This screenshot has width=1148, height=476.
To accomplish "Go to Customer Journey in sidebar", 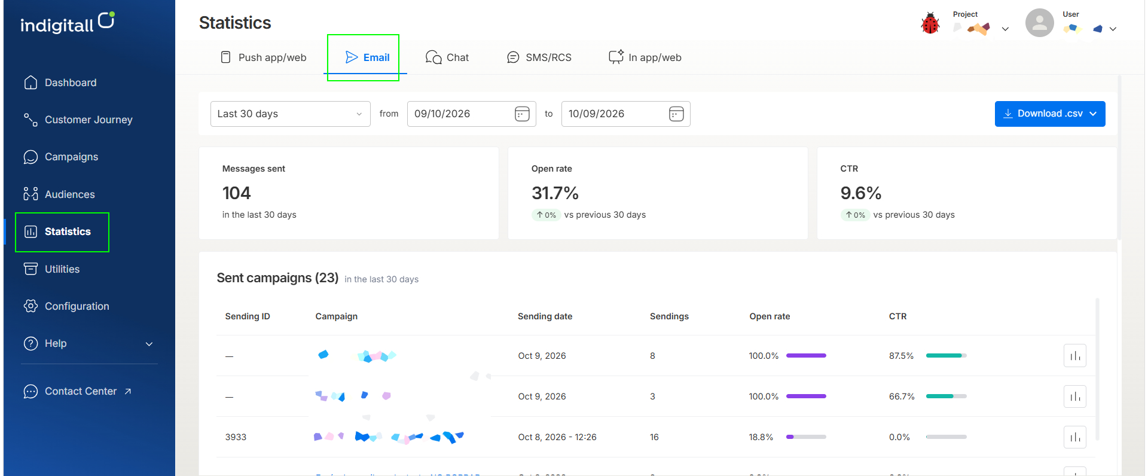I will point(78,120).
